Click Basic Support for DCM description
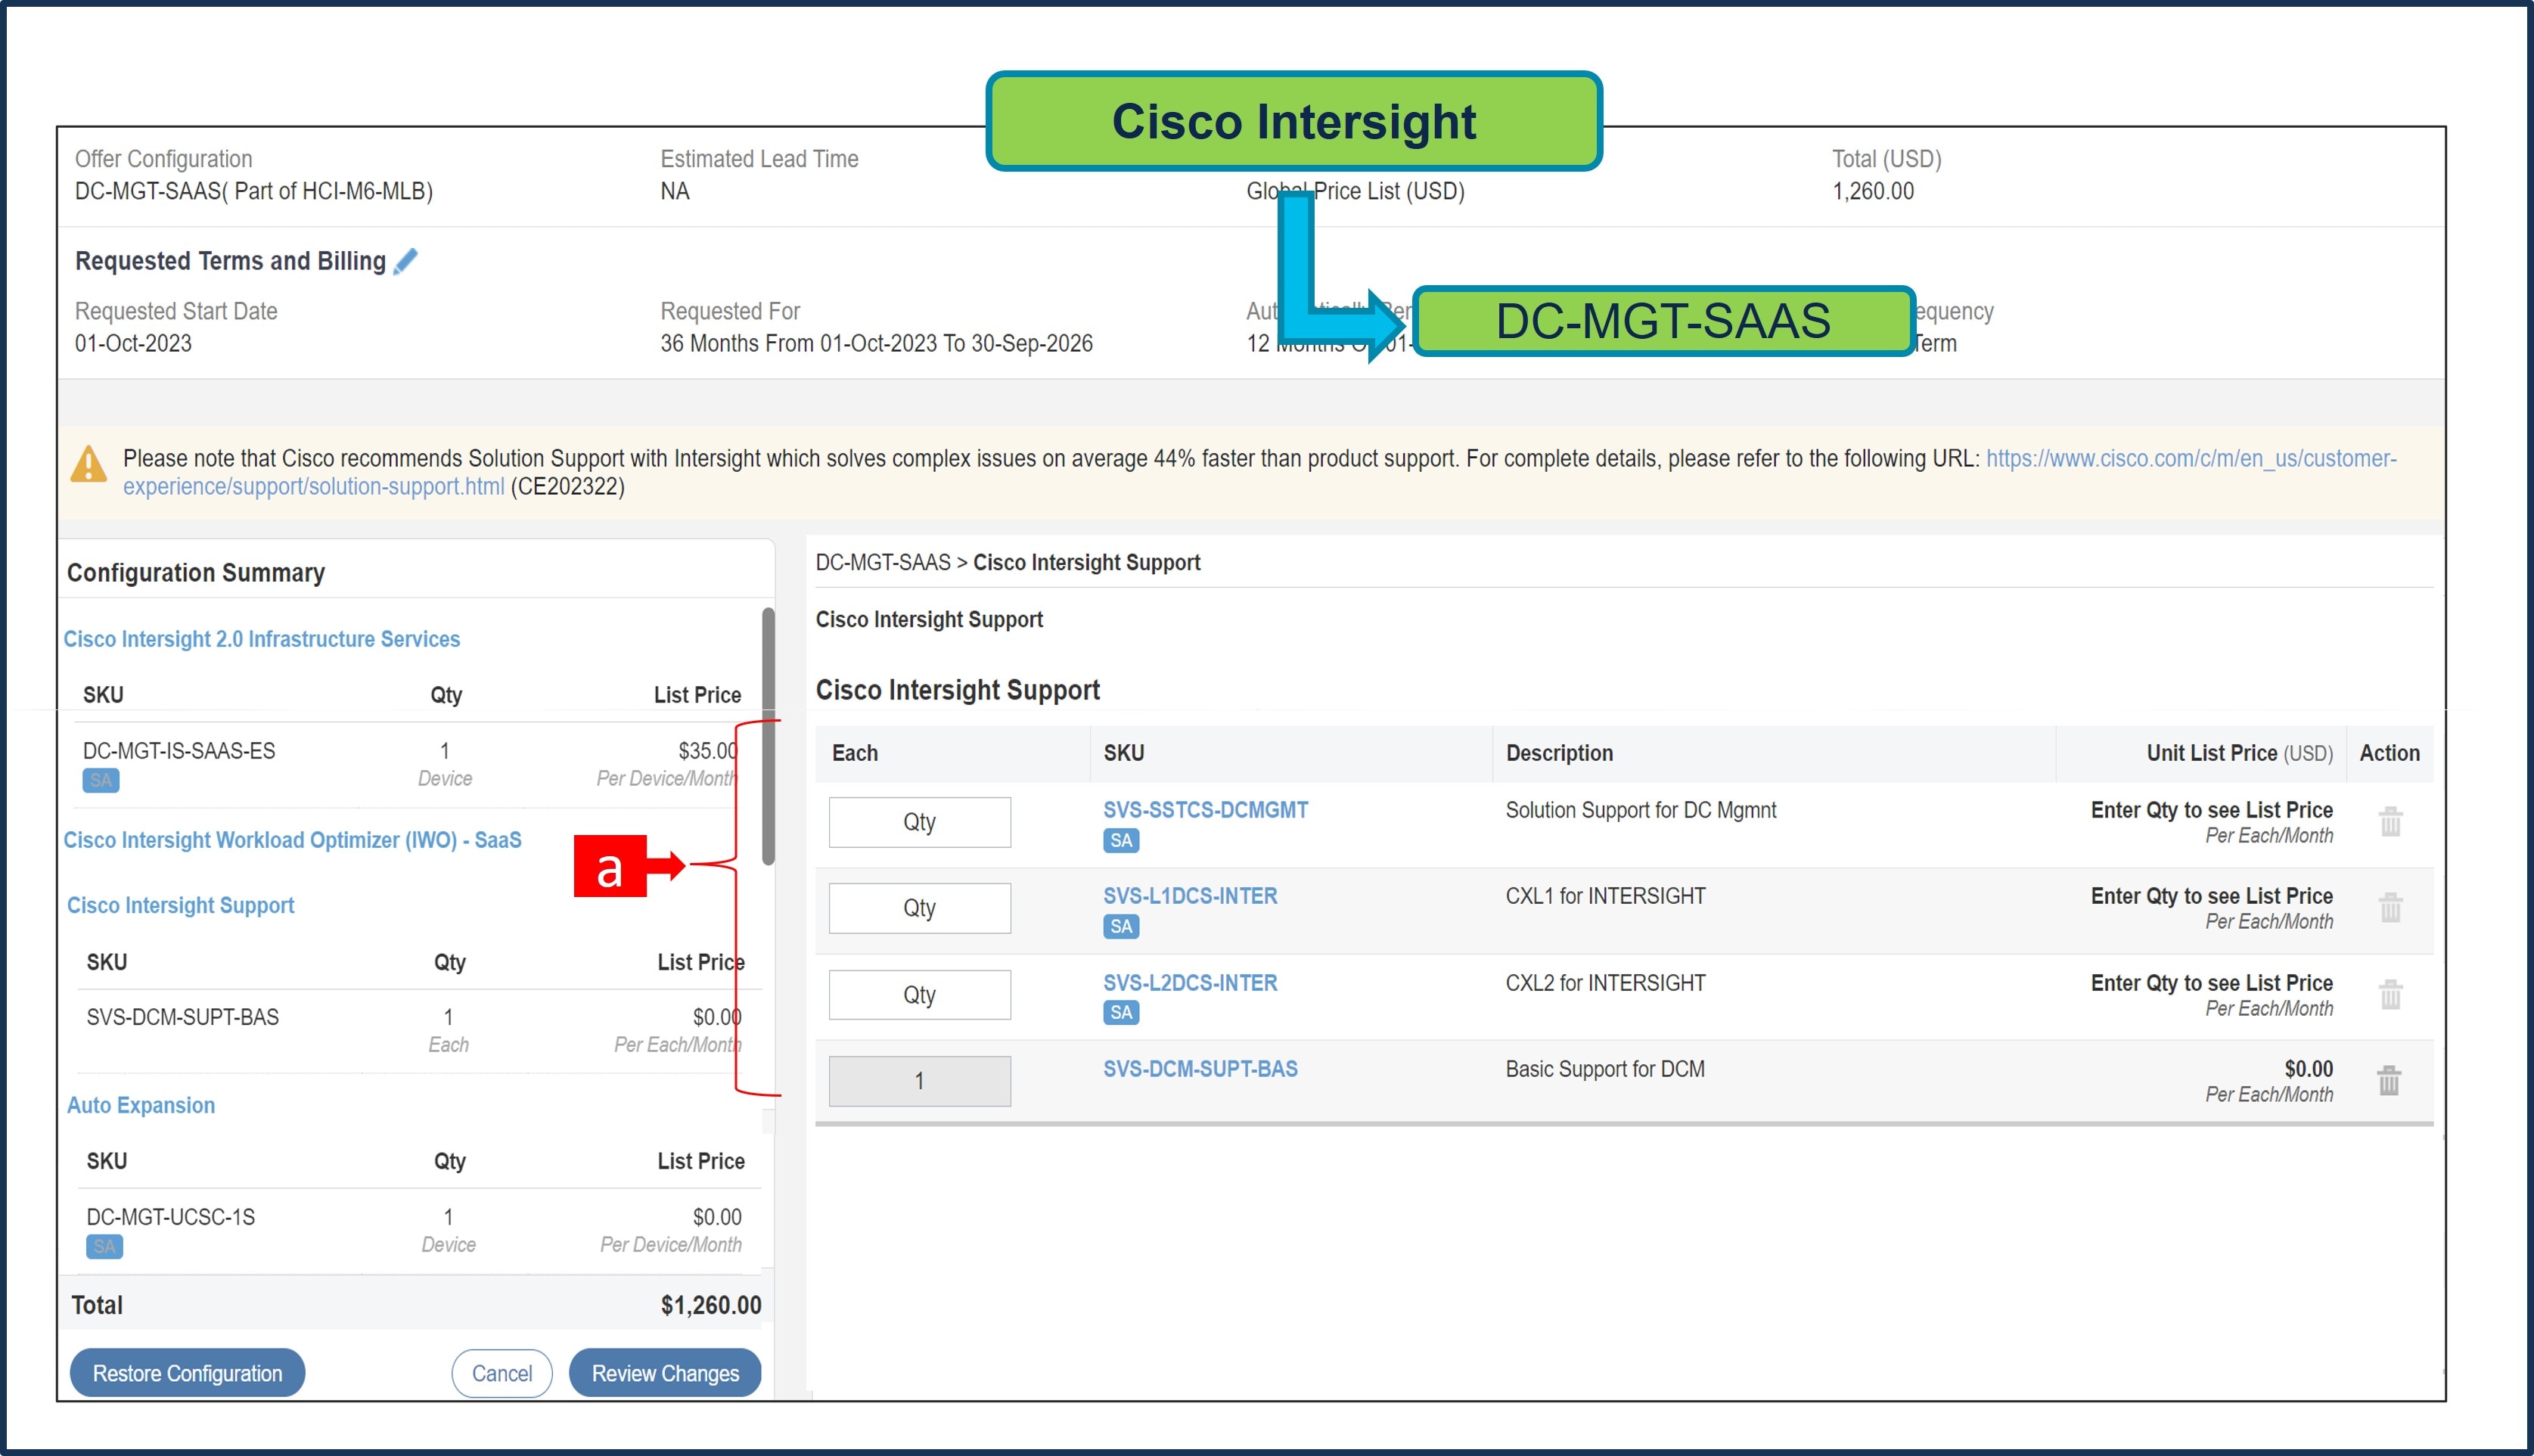Image resolution: width=2534 pixels, height=1456 pixels. (1605, 1069)
